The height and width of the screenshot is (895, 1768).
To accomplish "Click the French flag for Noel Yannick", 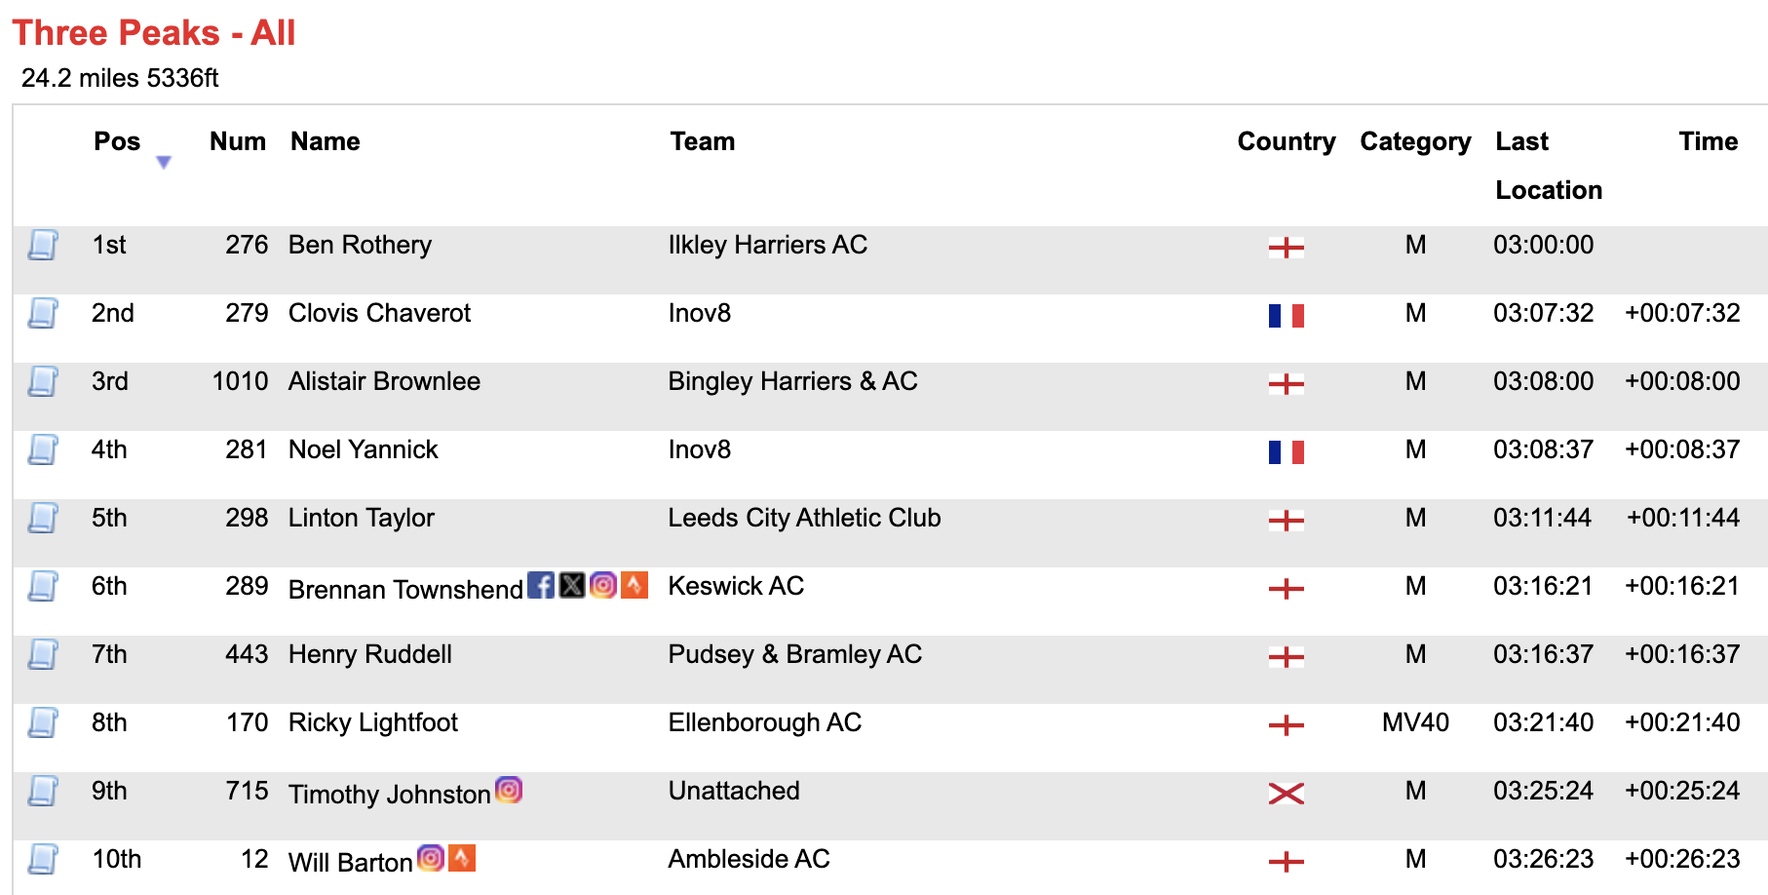I will point(1286,451).
